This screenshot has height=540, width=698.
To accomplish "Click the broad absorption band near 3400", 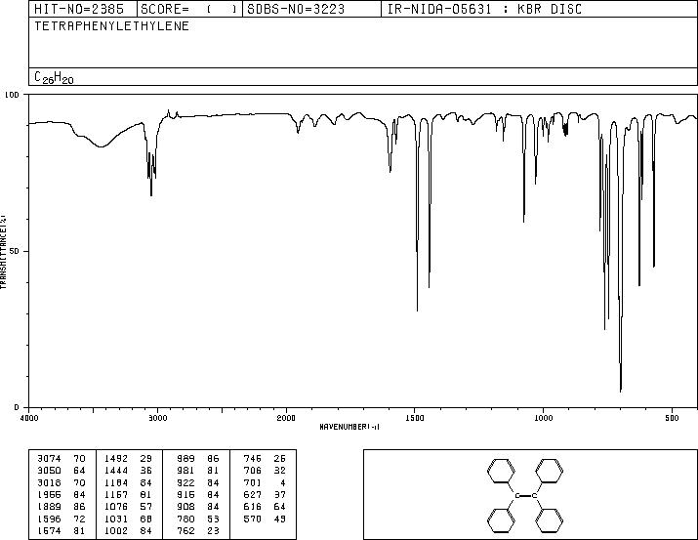I will pos(102,142).
